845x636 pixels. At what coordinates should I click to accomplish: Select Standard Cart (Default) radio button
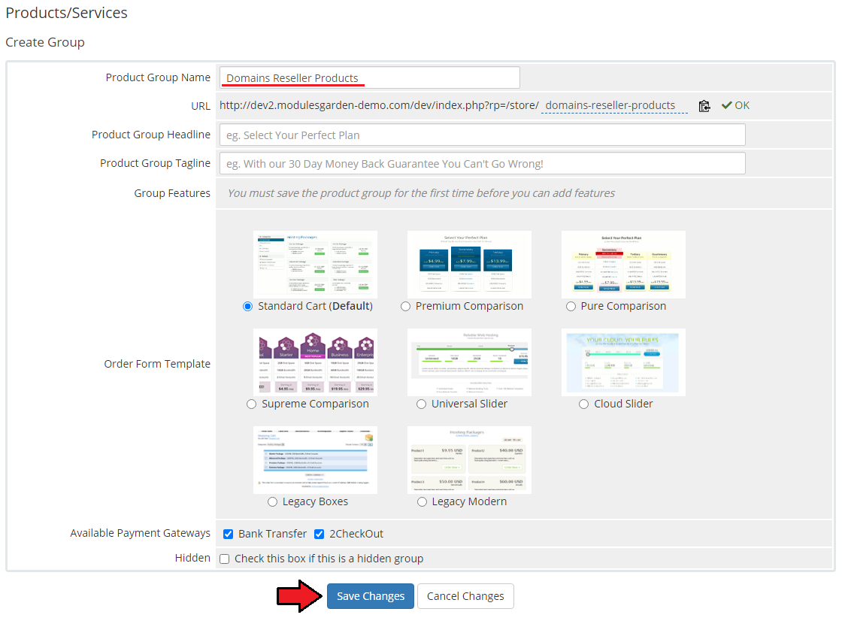tap(248, 306)
